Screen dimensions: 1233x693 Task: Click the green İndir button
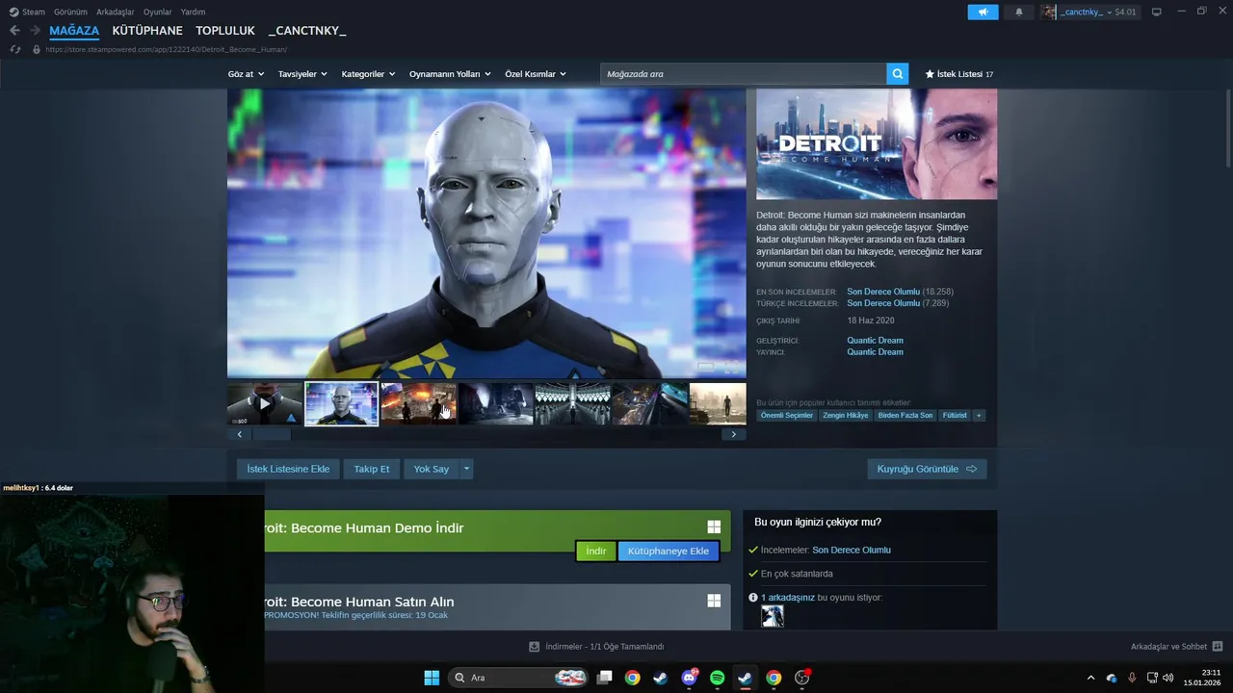click(596, 551)
